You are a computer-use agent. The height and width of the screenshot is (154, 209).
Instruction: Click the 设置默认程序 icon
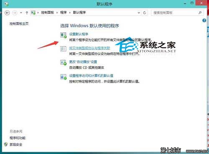(x=64, y=35)
